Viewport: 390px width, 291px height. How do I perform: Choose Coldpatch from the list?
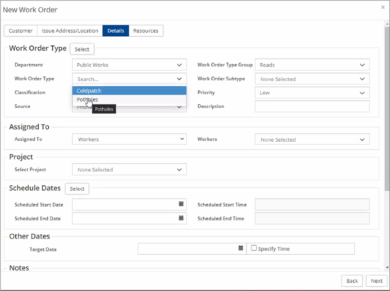pyautogui.click(x=129, y=91)
